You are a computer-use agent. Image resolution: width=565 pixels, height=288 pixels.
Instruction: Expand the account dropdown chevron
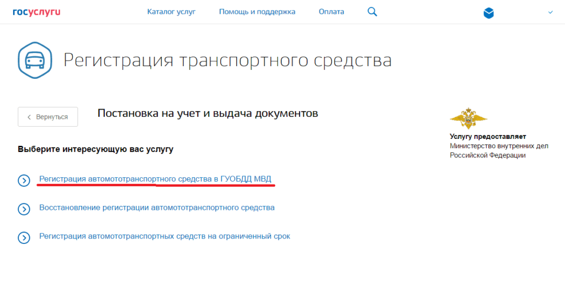tap(550, 12)
